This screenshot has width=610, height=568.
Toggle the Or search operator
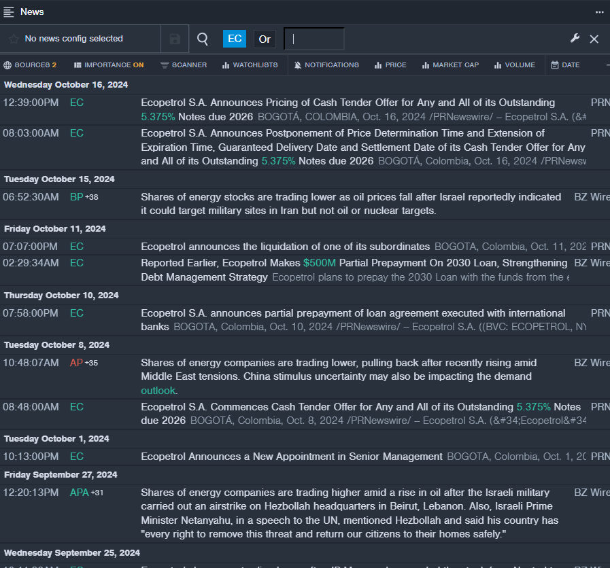(x=265, y=39)
